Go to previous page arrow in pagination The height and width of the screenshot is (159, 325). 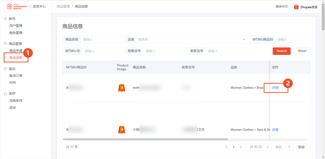point(226,147)
